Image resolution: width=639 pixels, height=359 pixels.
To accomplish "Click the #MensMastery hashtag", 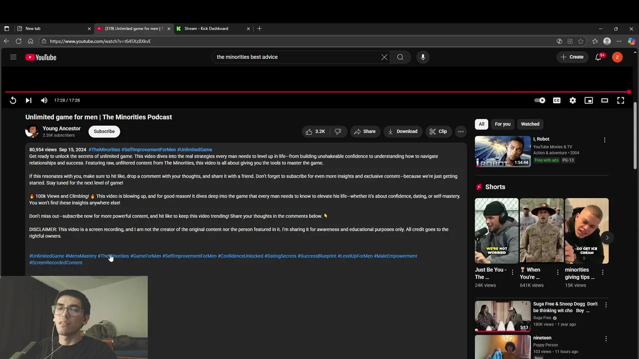I will (x=81, y=256).
